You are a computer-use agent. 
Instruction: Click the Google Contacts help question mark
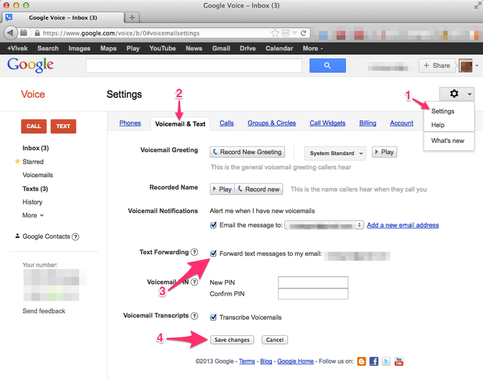click(x=75, y=236)
